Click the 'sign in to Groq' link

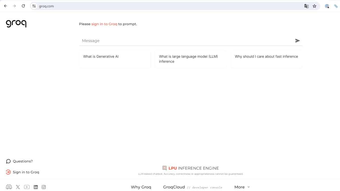point(104,24)
